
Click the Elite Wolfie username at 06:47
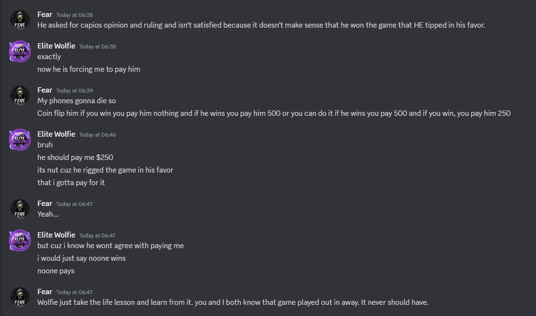[56, 235]
